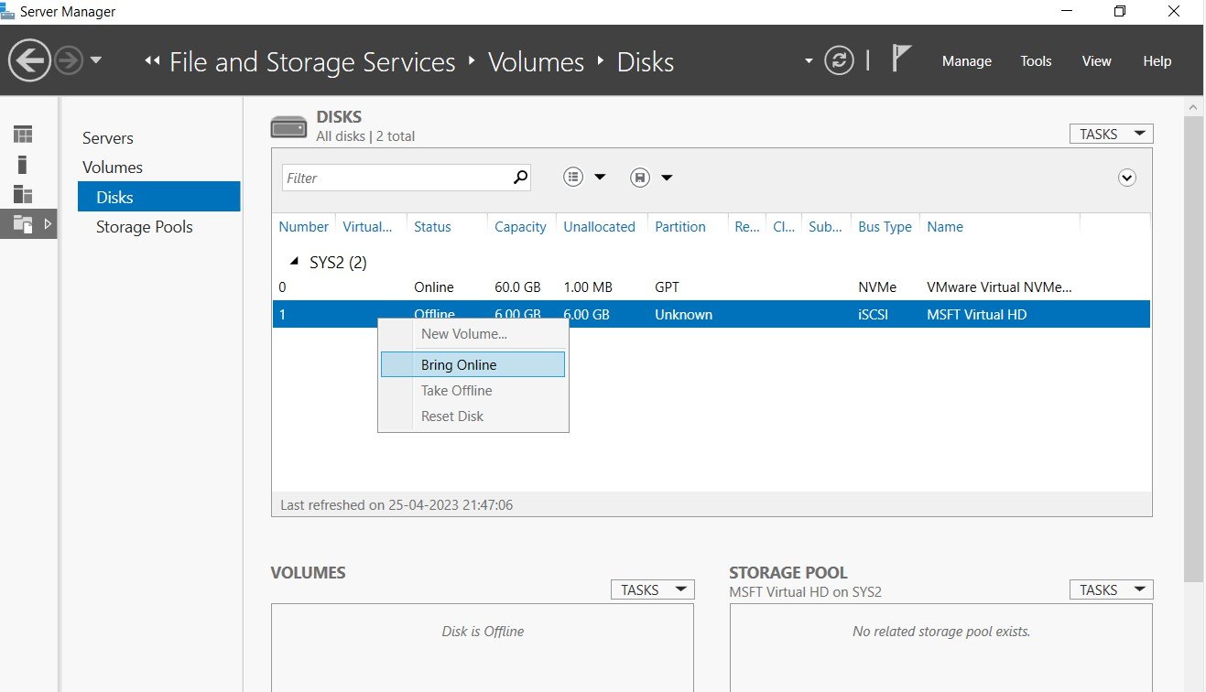Collapse the SYS2 (2) group
Screen dimensions: 1206x692
[294, 262]
